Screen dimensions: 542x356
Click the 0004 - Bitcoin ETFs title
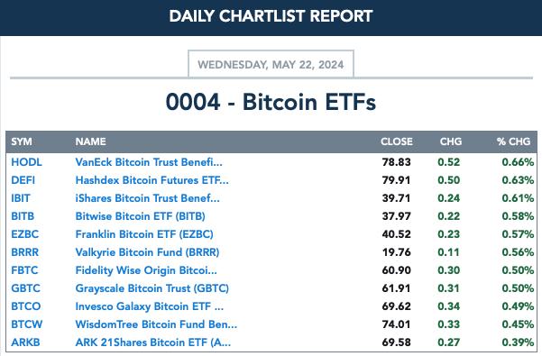(271, 102)
